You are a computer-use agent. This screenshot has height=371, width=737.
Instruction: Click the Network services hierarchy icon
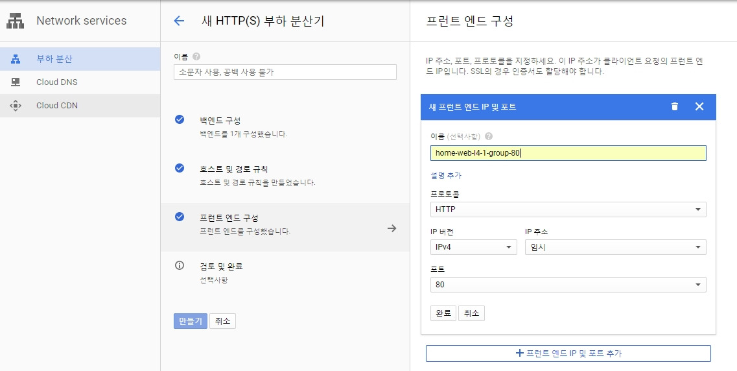[15, 21]
